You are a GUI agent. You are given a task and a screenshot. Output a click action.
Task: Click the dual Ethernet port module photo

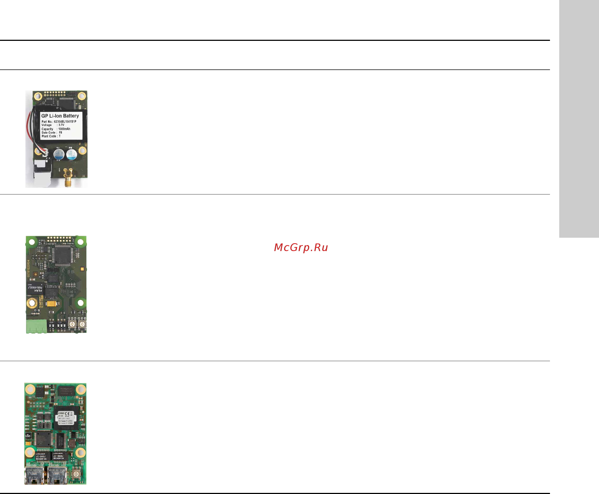click(56, 434)
